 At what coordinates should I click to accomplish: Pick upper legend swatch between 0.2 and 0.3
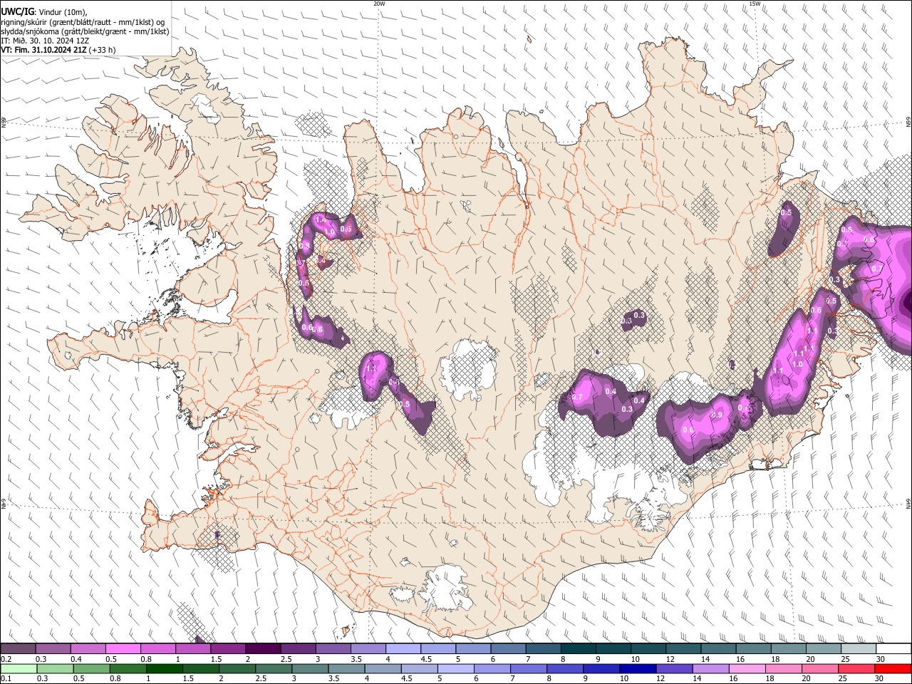pos(18,648)
